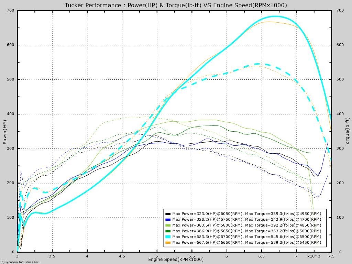Viewport: 352px width, 264px height.
Task: Click the 'Engine Speed(RPMx1000)' axis label
Action: click(x=176, y=260)
